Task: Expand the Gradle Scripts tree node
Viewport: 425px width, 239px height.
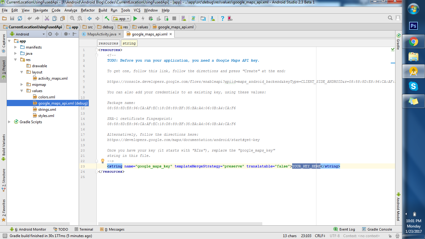Action: coord(9,122)
